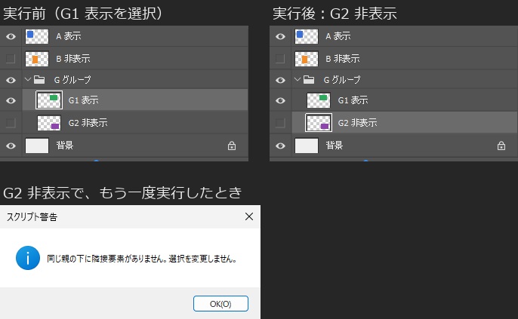
Task: Click layer name G2 非表示 in left panel
Action: coord(88,122)
